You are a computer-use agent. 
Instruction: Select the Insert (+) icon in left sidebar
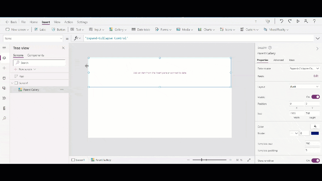click(4, 68)
